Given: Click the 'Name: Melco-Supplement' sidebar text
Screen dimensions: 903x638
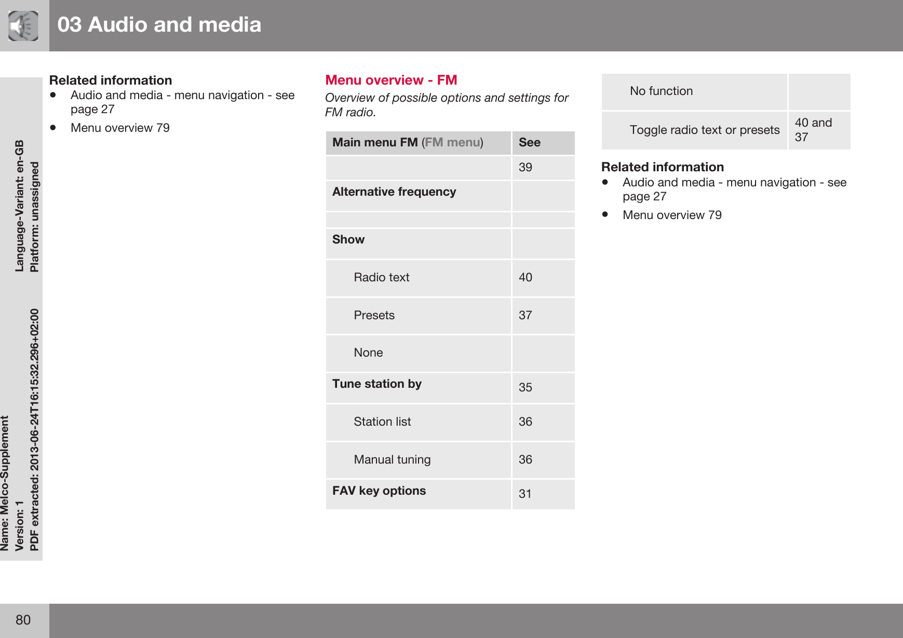Looking at the screenshot, I should pos(5,483).
